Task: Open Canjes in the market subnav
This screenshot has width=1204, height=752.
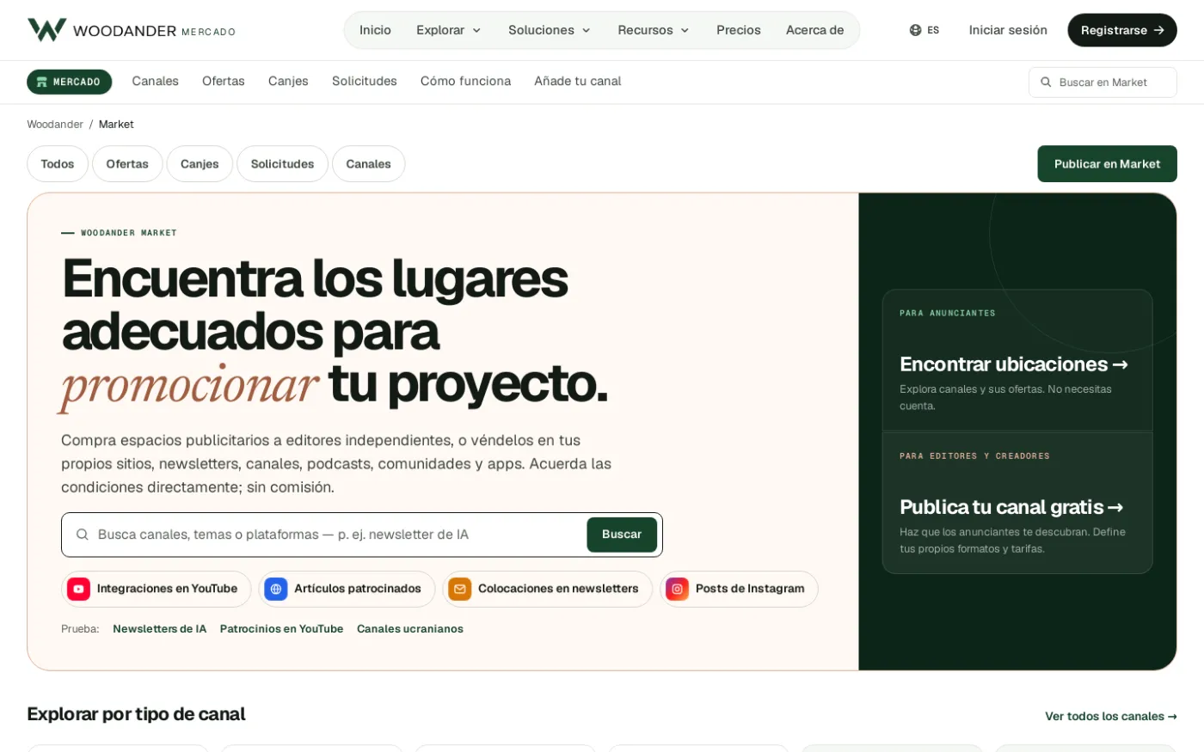Action: click(288, 82)
